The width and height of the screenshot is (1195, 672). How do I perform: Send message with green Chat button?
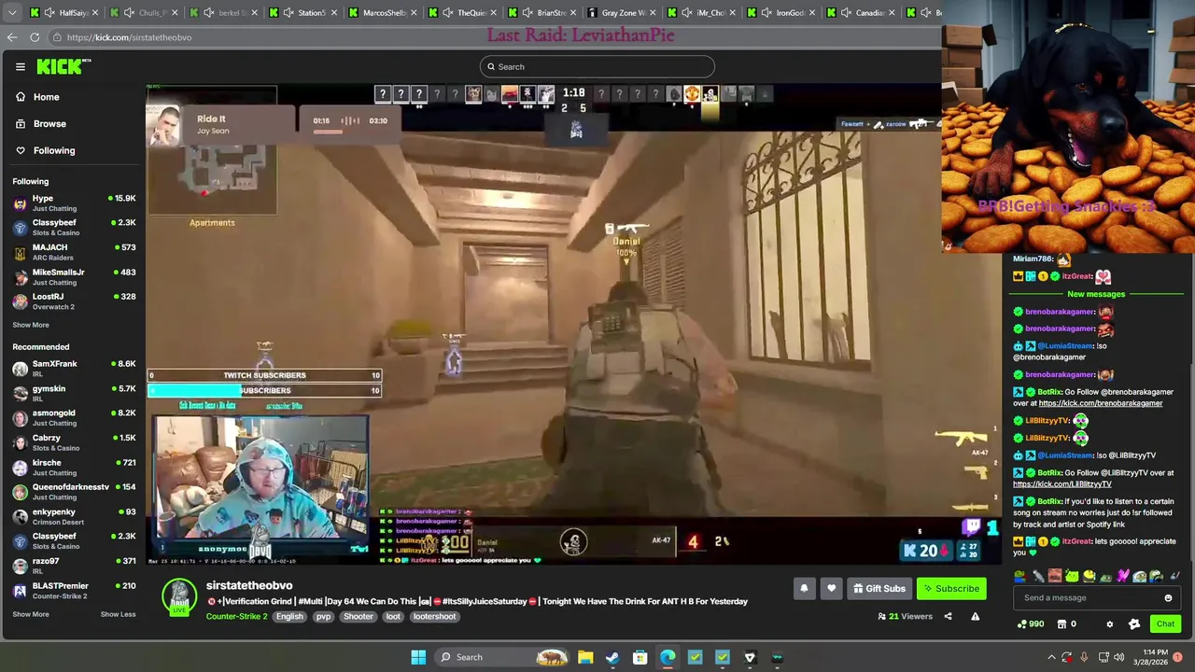tap(1165, 623)
